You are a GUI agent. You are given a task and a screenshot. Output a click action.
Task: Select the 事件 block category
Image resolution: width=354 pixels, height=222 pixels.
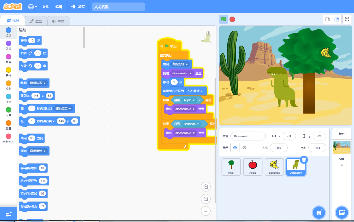pos(9,72)
